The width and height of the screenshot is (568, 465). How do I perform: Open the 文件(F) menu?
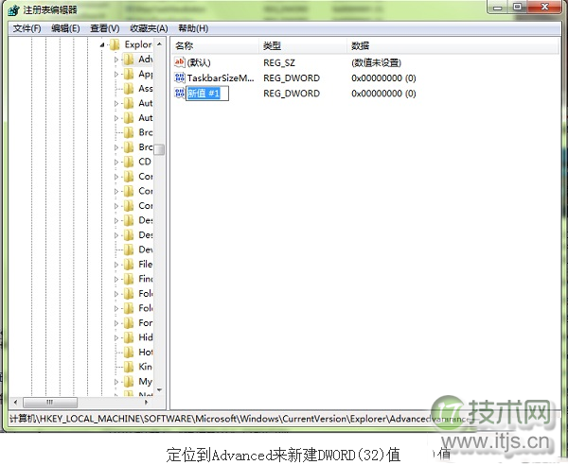tap(27, 28)
